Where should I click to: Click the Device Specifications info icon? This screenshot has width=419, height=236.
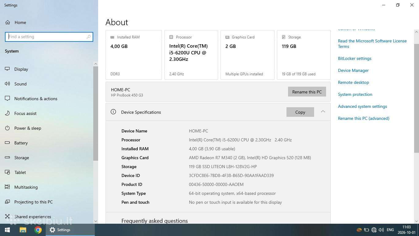(x=113, y=112)
